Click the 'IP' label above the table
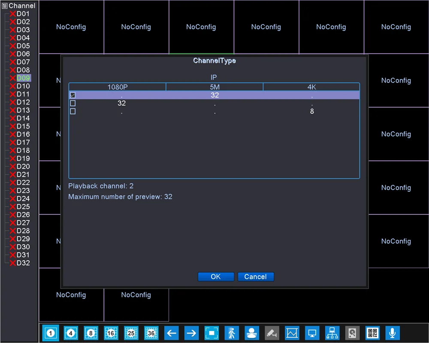Image resolution: width=429 pixels, height=343 pixels. pos(214,78)
